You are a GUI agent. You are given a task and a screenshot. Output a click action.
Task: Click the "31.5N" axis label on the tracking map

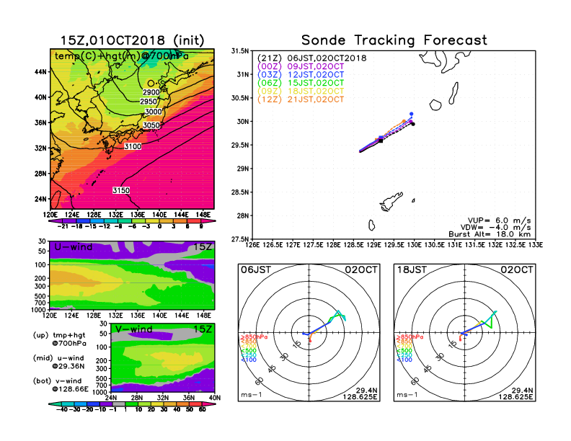tap(239, 51)
